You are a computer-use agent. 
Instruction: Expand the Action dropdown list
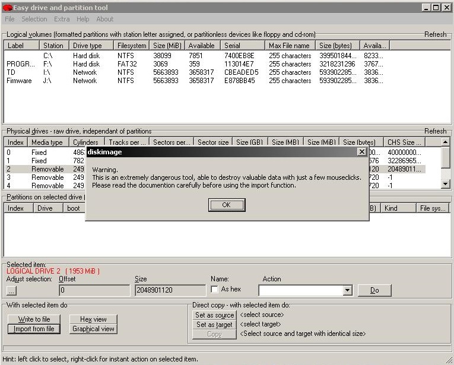348,290
